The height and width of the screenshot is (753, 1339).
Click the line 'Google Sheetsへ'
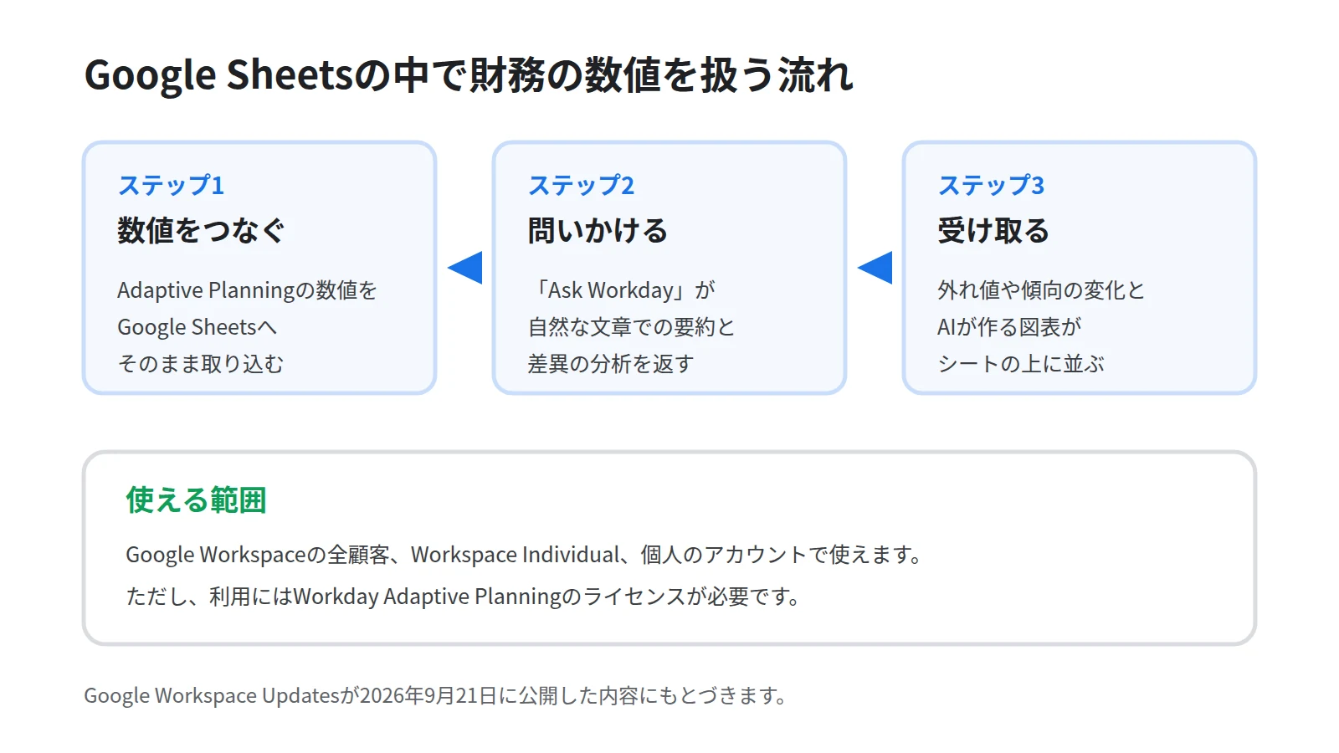tap(197, 327)
